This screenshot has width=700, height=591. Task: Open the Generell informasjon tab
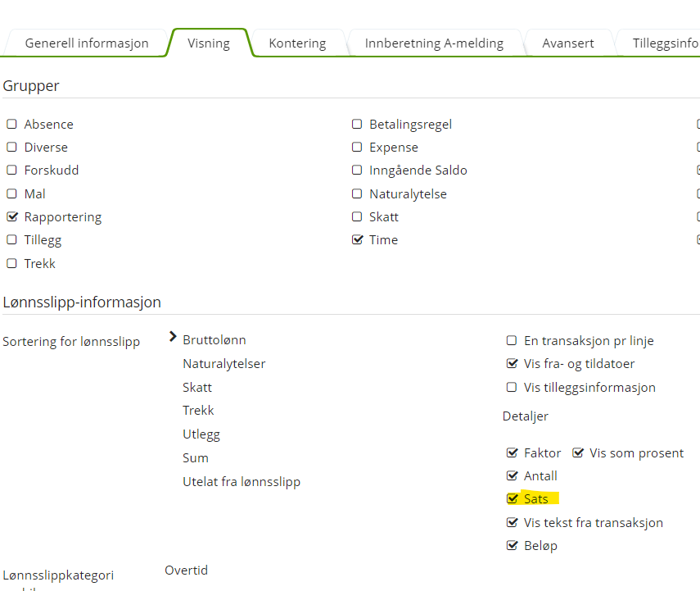click(87, 43)
